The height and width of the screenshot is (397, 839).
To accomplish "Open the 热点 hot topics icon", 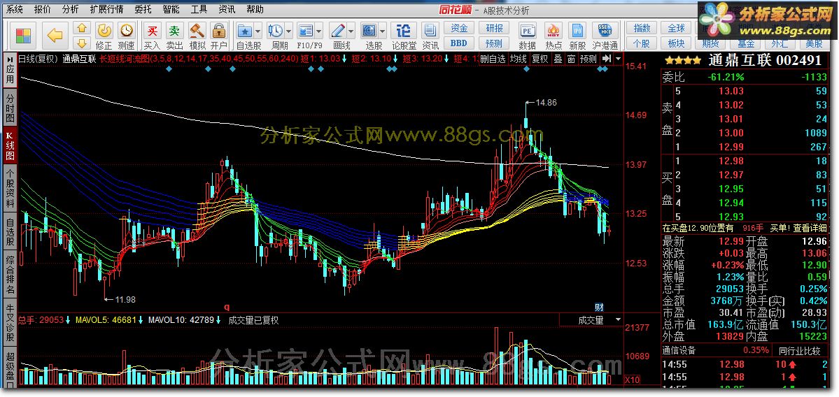I will 554,36.
